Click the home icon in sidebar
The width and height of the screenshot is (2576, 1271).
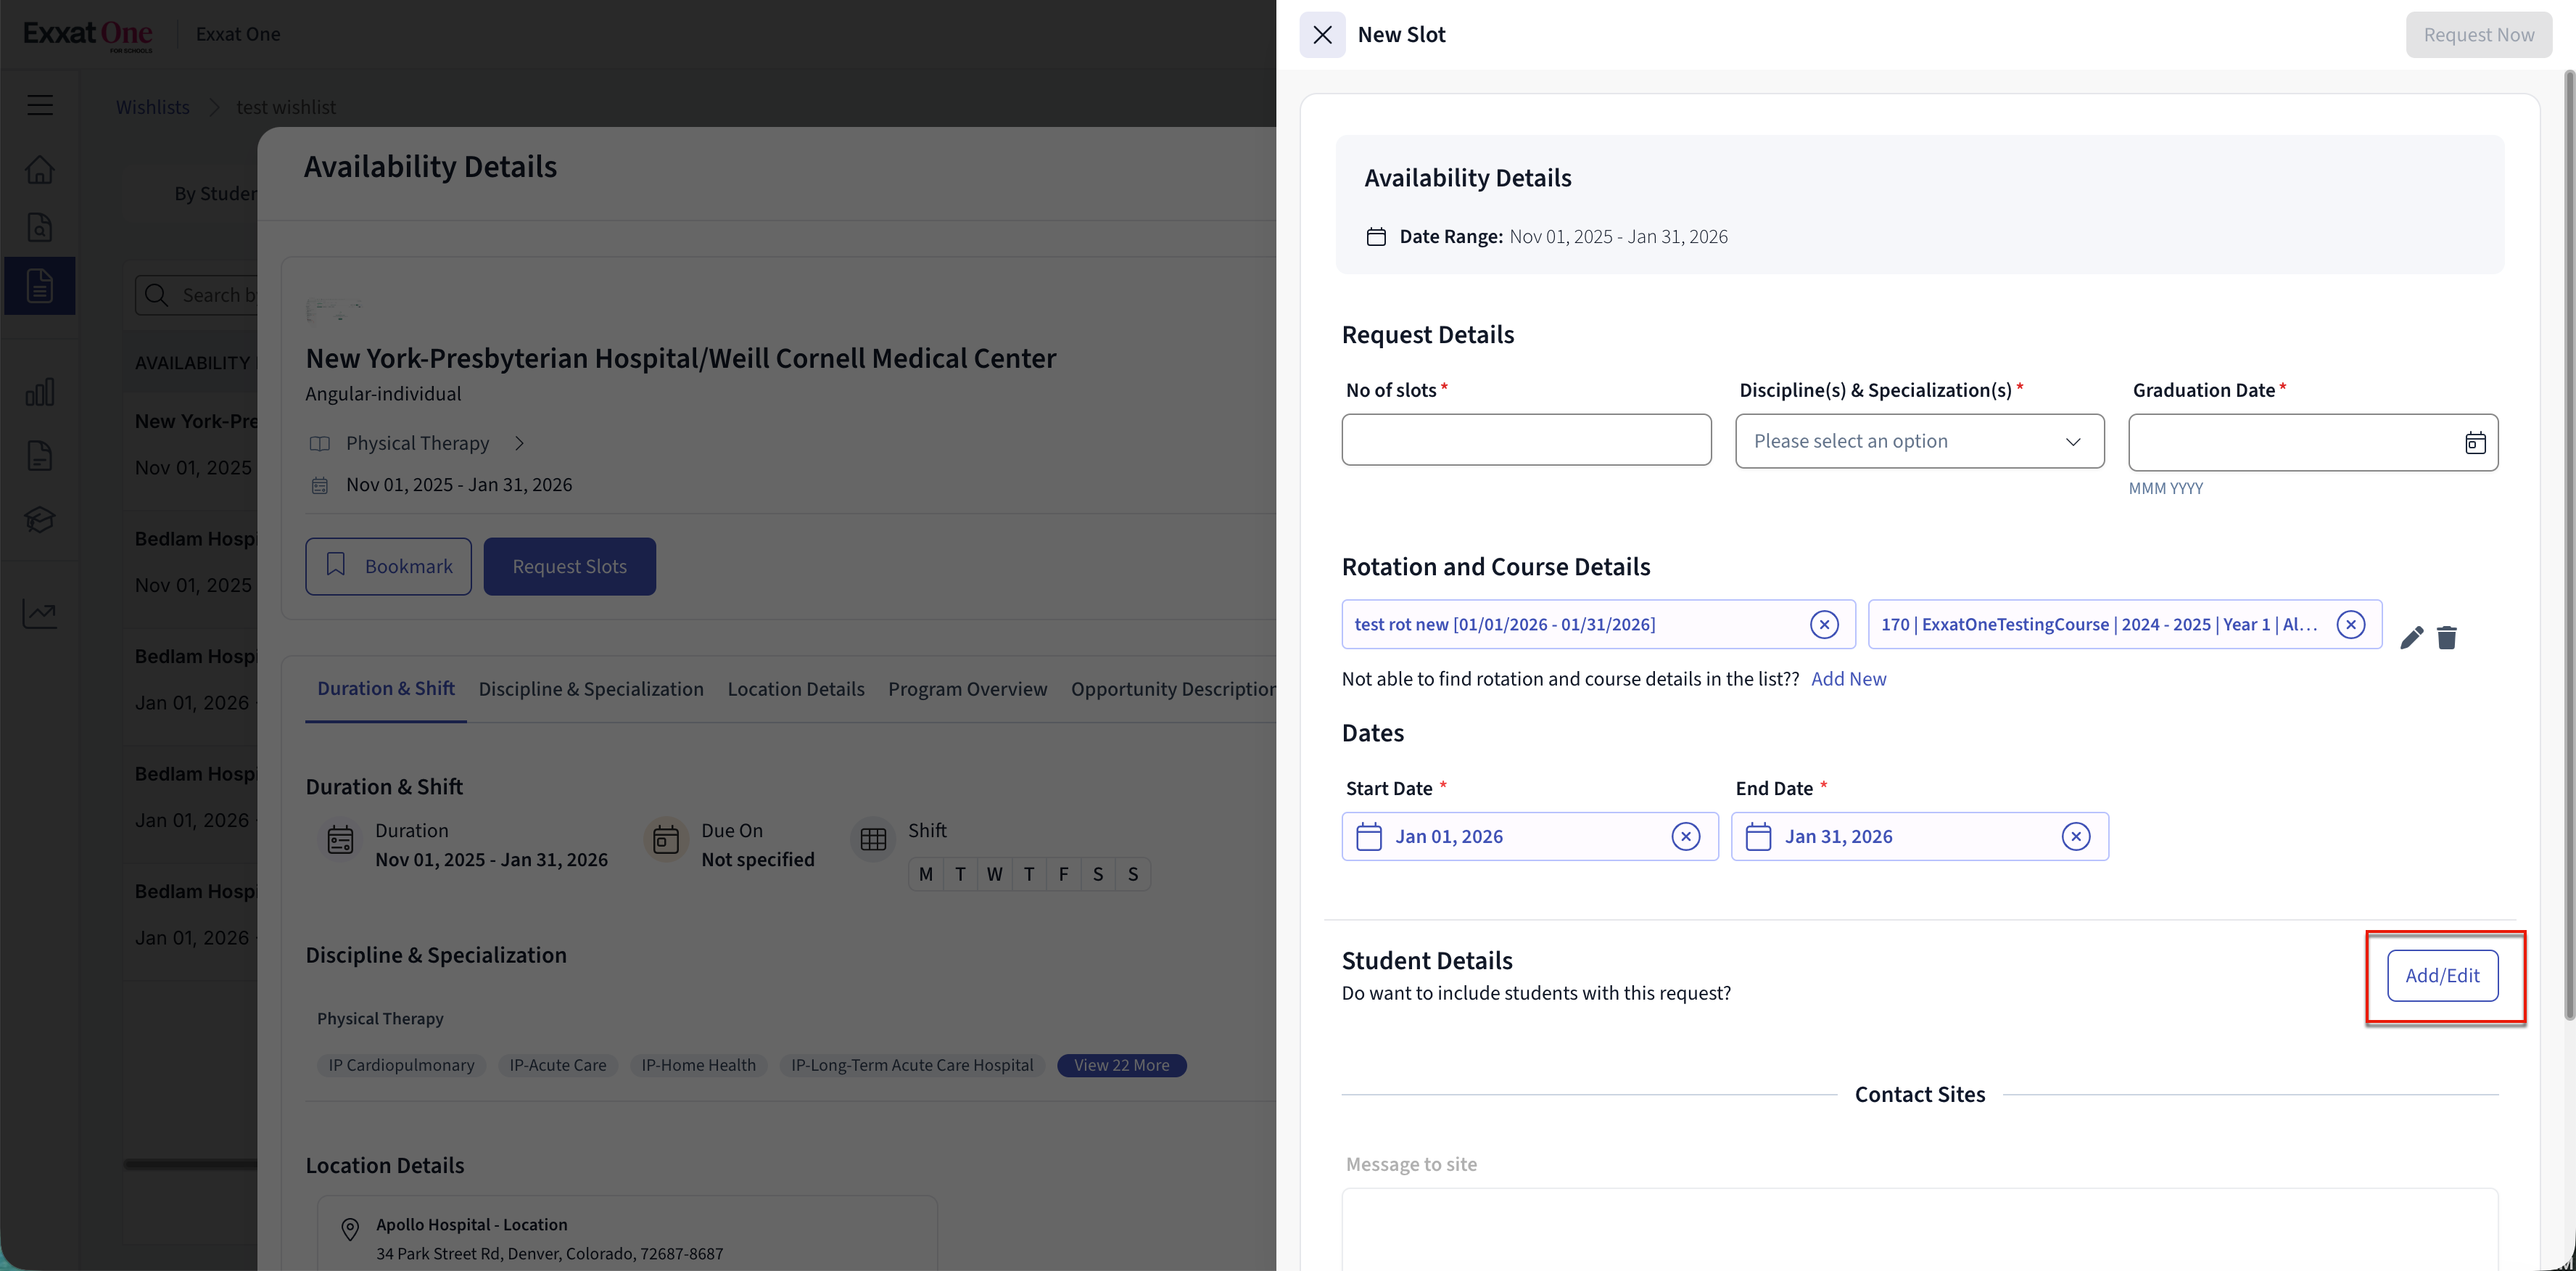(x=40, y=170)
